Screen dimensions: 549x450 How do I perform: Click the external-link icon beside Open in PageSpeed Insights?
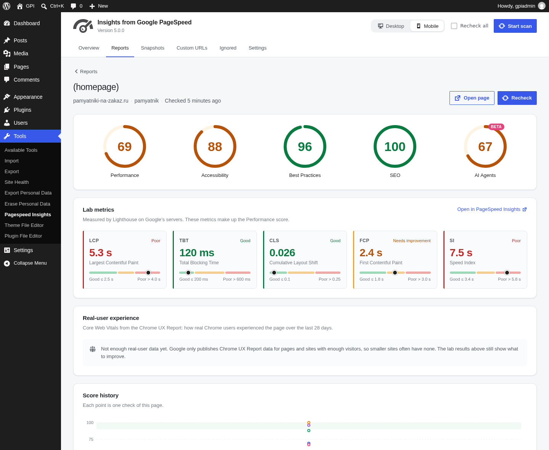(525, 209)
